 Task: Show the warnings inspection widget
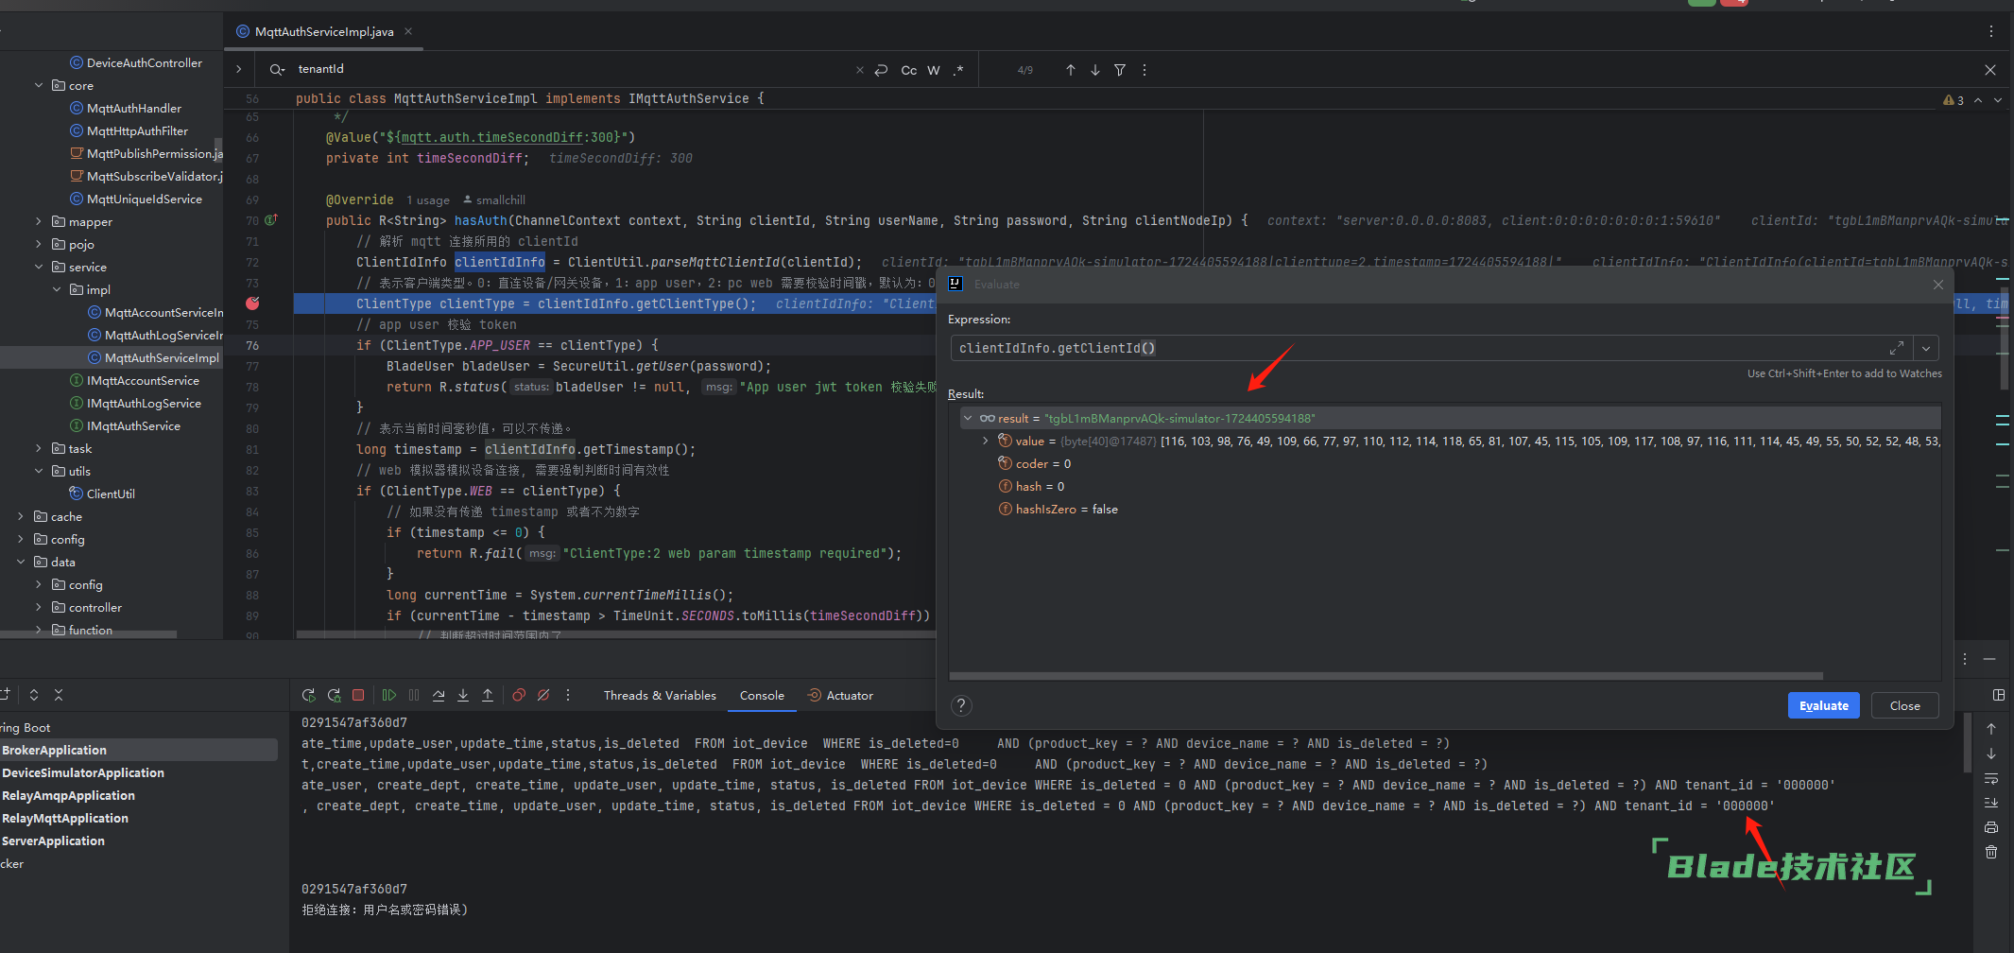(1954, 100)
